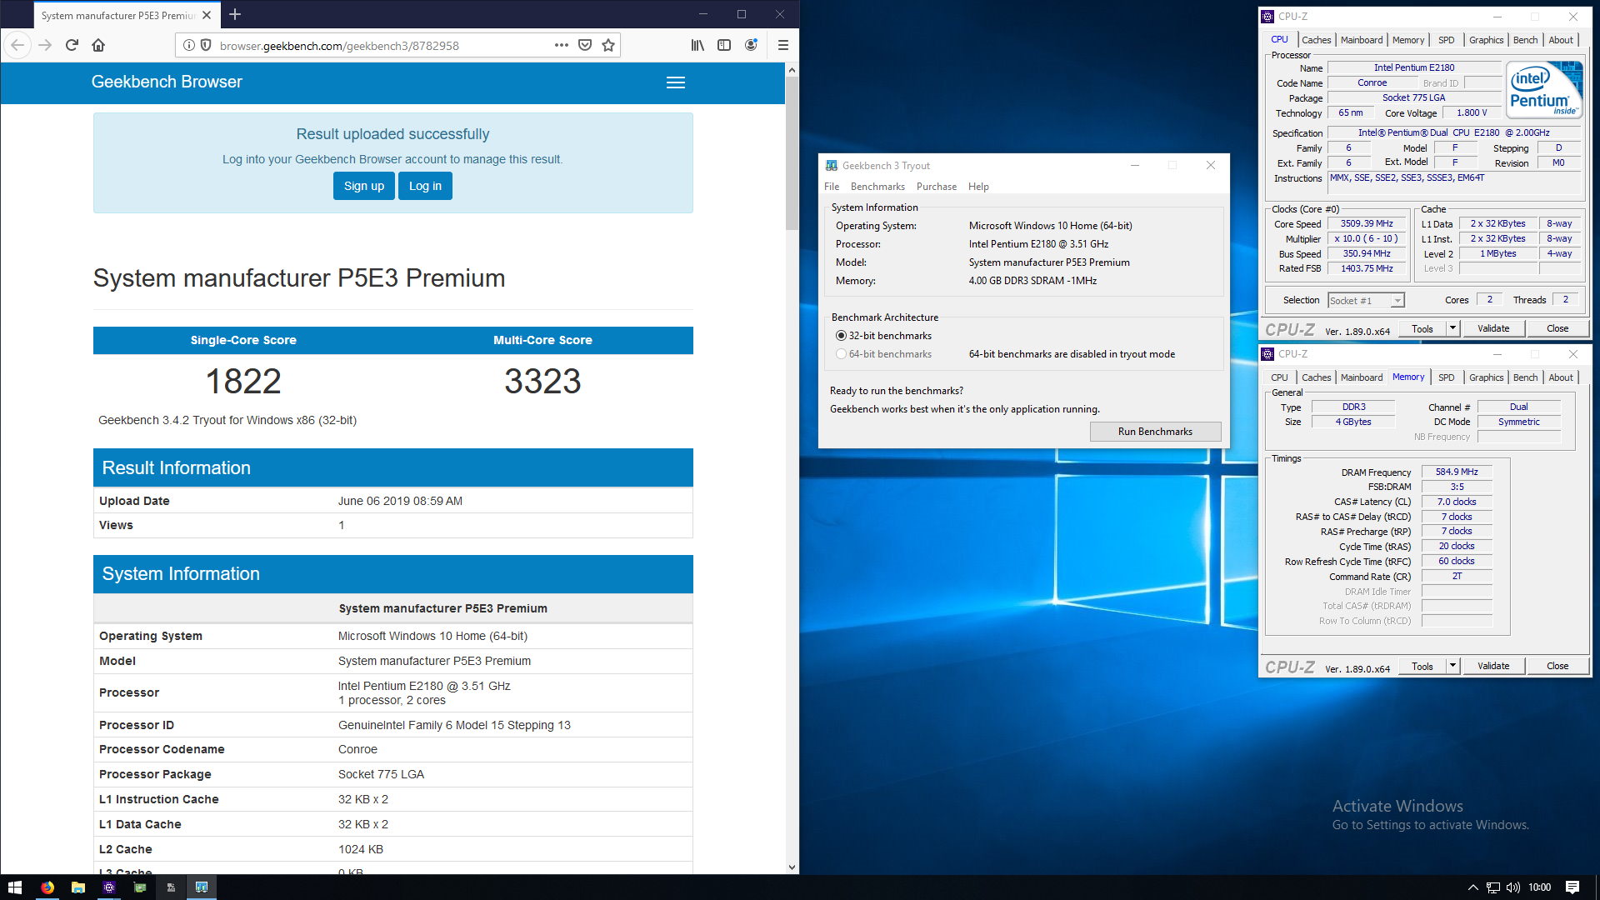Select the 32-bit benchmarks radio button
The width and height of the screenshot is (1600, 900).
[x=841, y=336]
